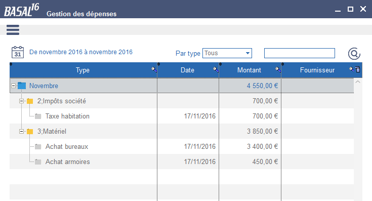Click the empty search text field
This screenshot has width=372, height=201.
[x=300, y=53]
